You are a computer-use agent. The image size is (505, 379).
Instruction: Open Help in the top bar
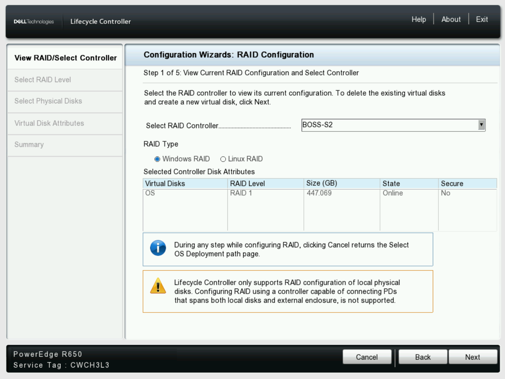[418, 19]
